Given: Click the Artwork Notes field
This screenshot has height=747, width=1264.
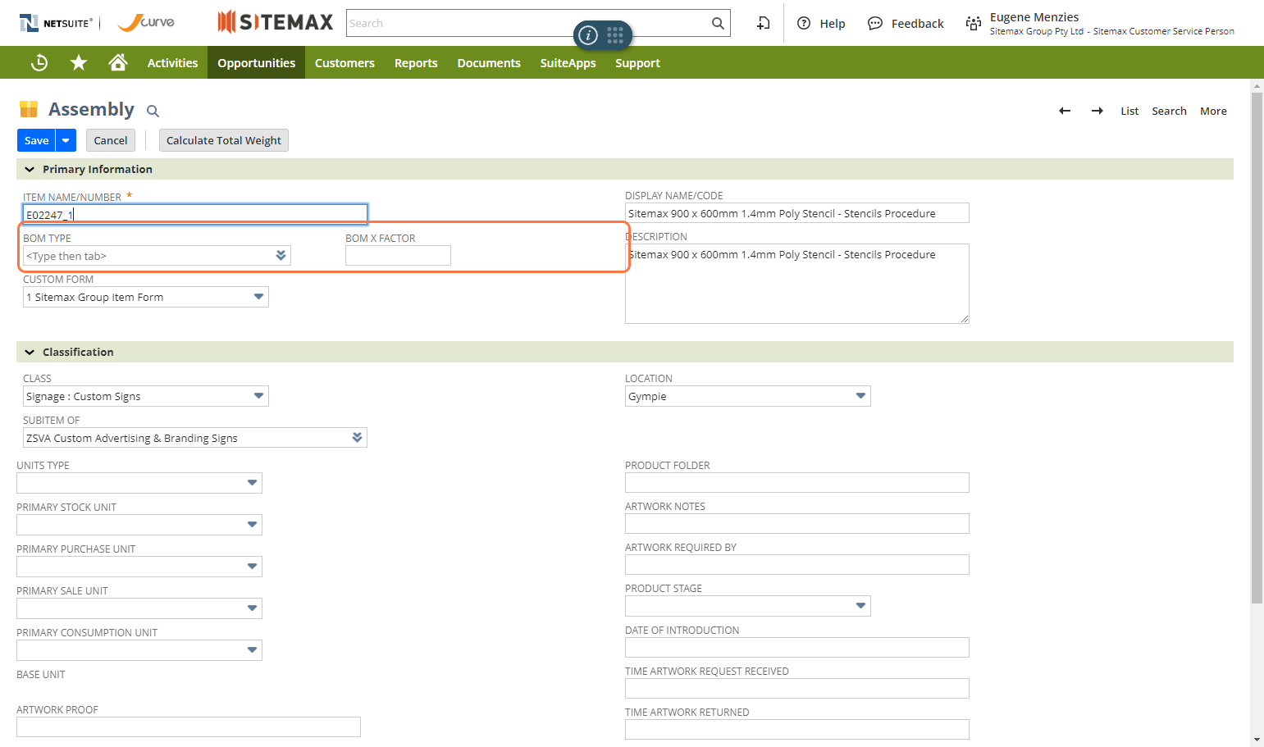Looking at the screenshot, I should pos(797,523).
